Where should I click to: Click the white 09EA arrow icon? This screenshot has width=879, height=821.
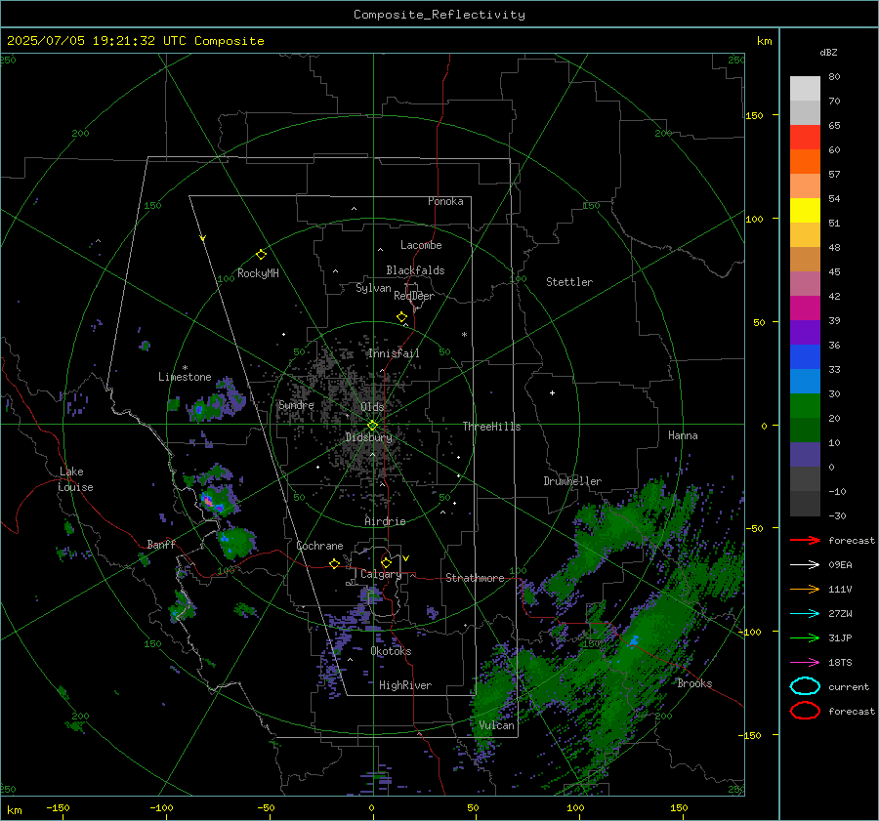805,564
